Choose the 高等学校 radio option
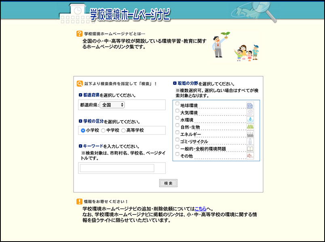Image resolution: width=325 pixels, height=242 pixels. coord(123,131)
